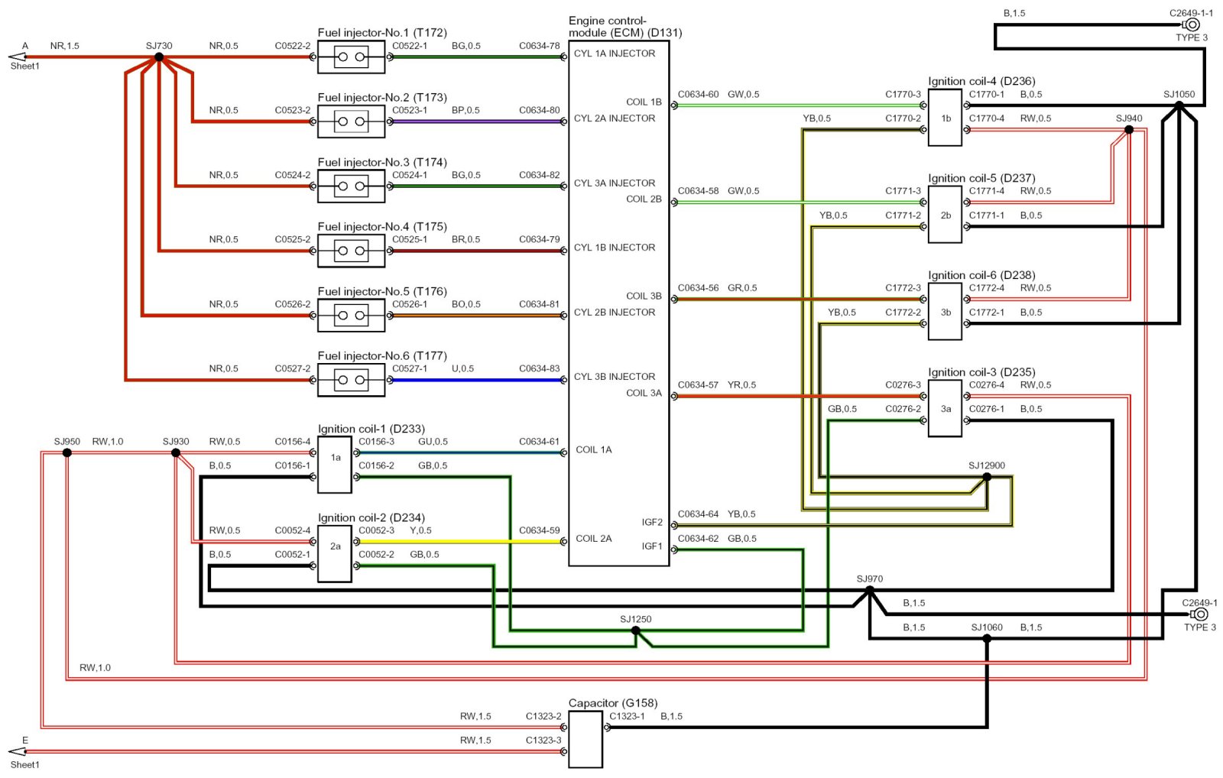Click the C2649-1-1 ground eyelet symbol
This screenshot has height=778, width=1223.
pos(1192,25)
